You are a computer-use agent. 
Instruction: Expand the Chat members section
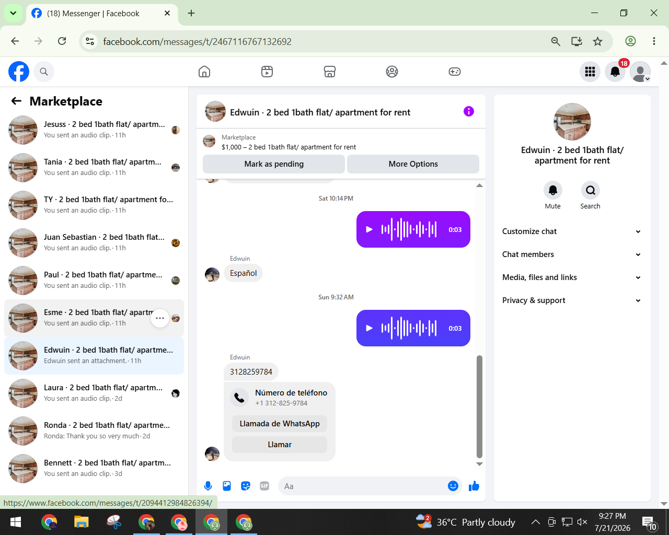coord(572,254)
